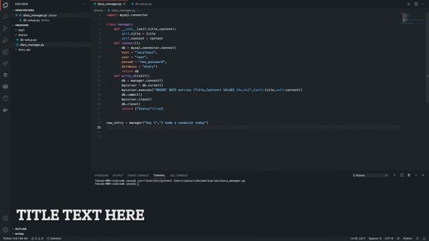Image resolution: width=429 pixels, height=241 pixels.
Task: Click the 'class manager:' line in the editor
Action: point(119,24)
